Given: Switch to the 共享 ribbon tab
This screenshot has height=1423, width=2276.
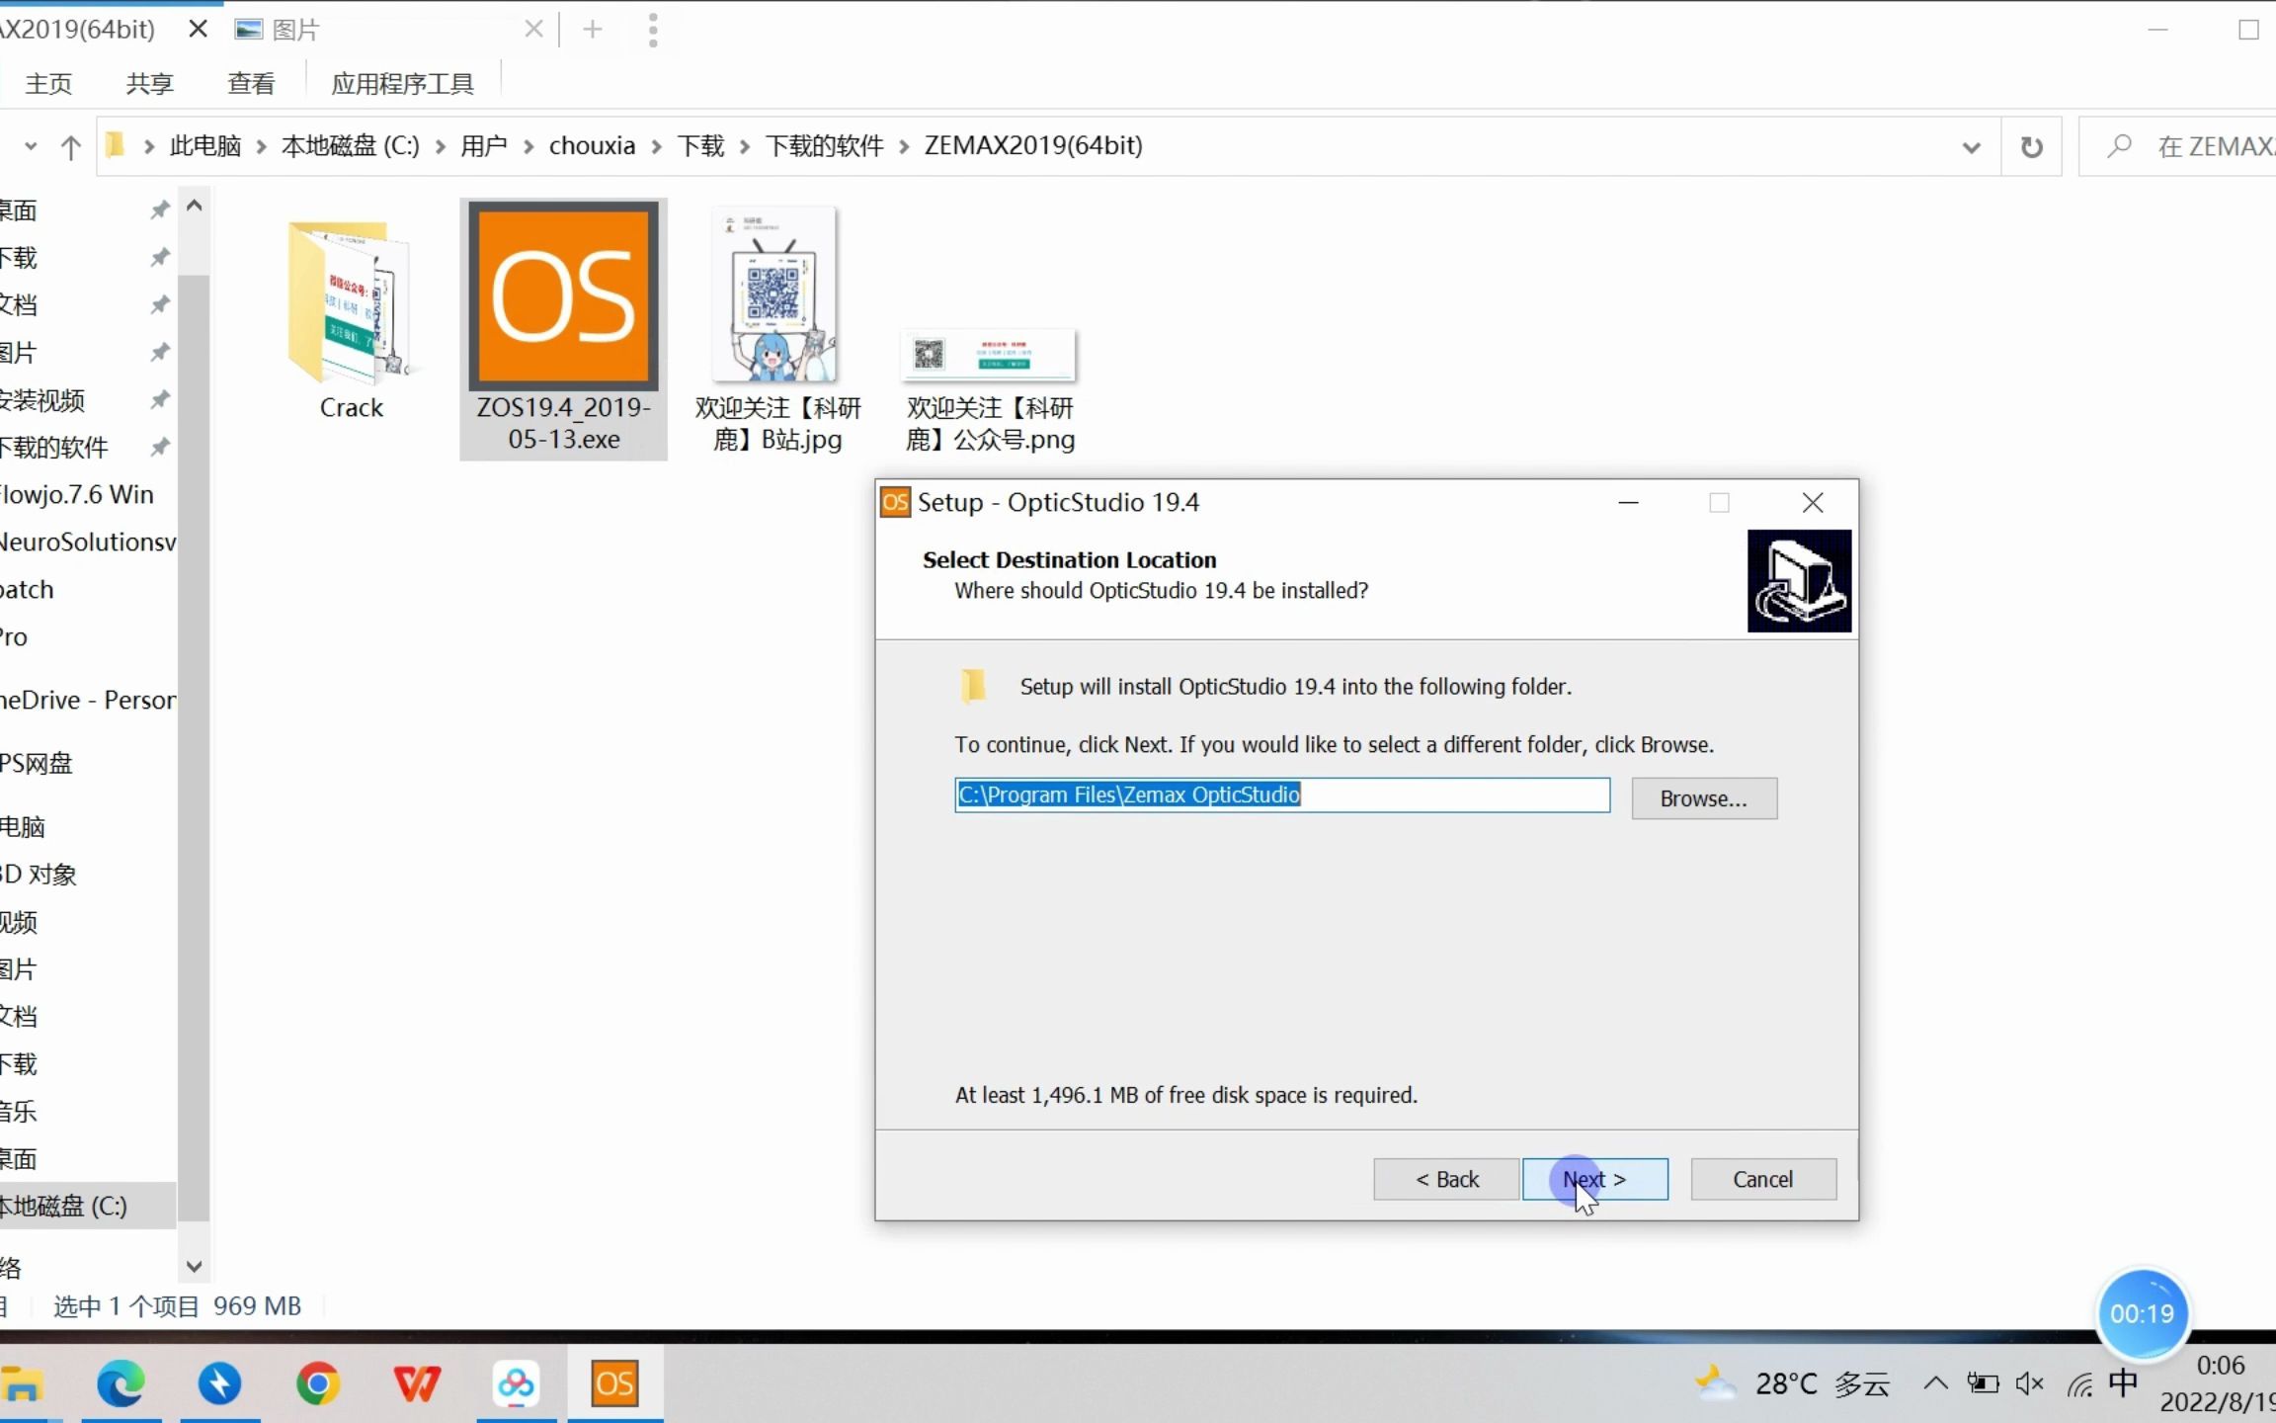Looking at the screenshot, I should coord(148,82).
